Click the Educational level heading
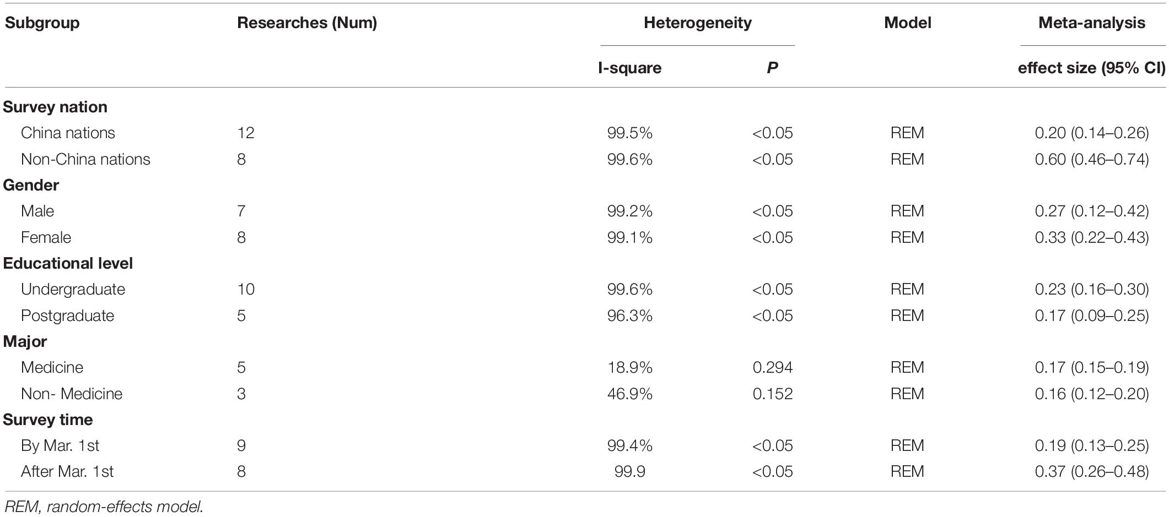This screenshot has width=1169, height=517. [68, 263]
